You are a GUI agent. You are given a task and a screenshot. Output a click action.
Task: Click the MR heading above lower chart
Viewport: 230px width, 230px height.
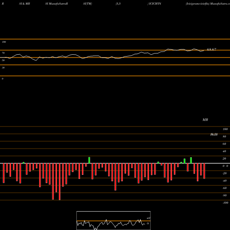point(205,120)
